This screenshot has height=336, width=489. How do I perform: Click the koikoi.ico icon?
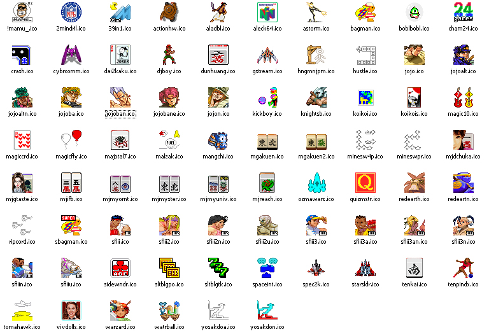[365, 97]
